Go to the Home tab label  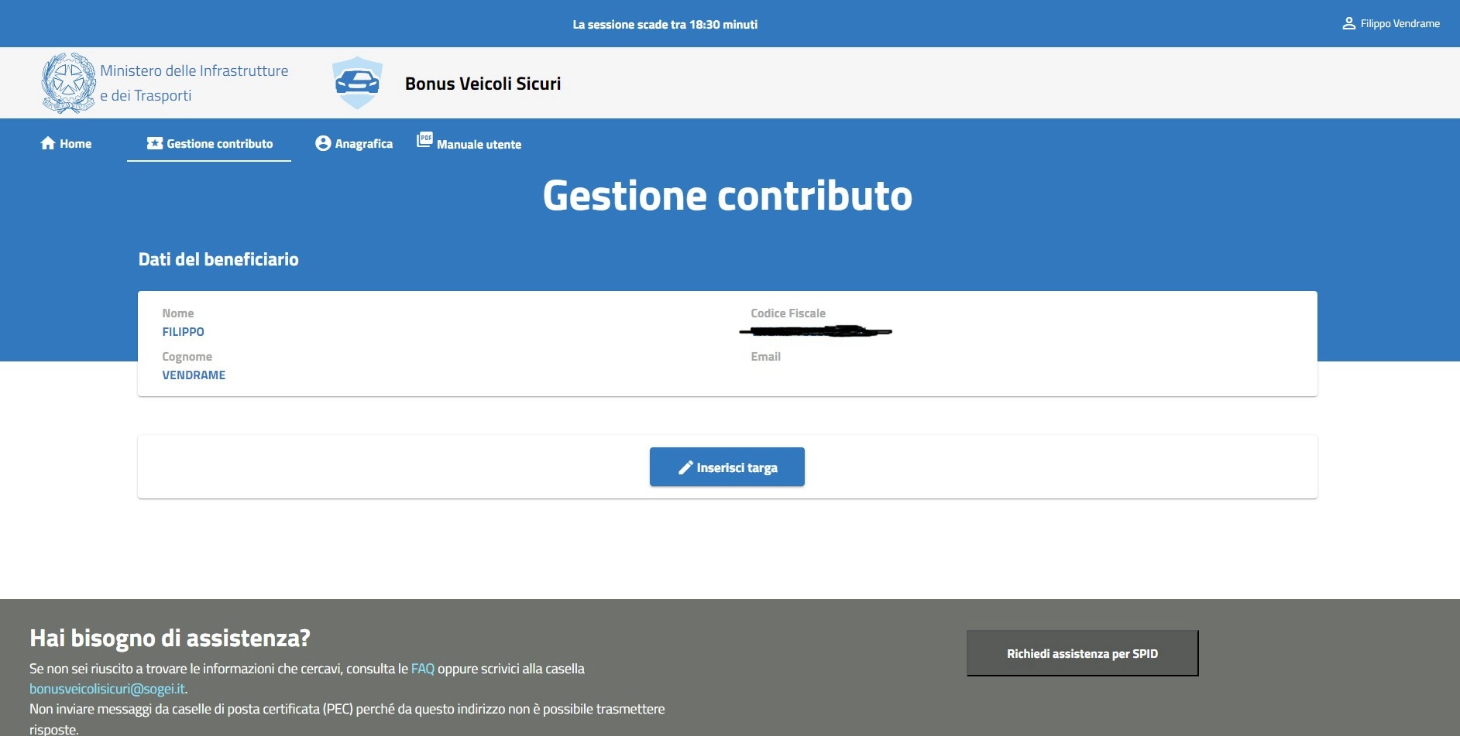pyautogui.click(x=76, y=144)
